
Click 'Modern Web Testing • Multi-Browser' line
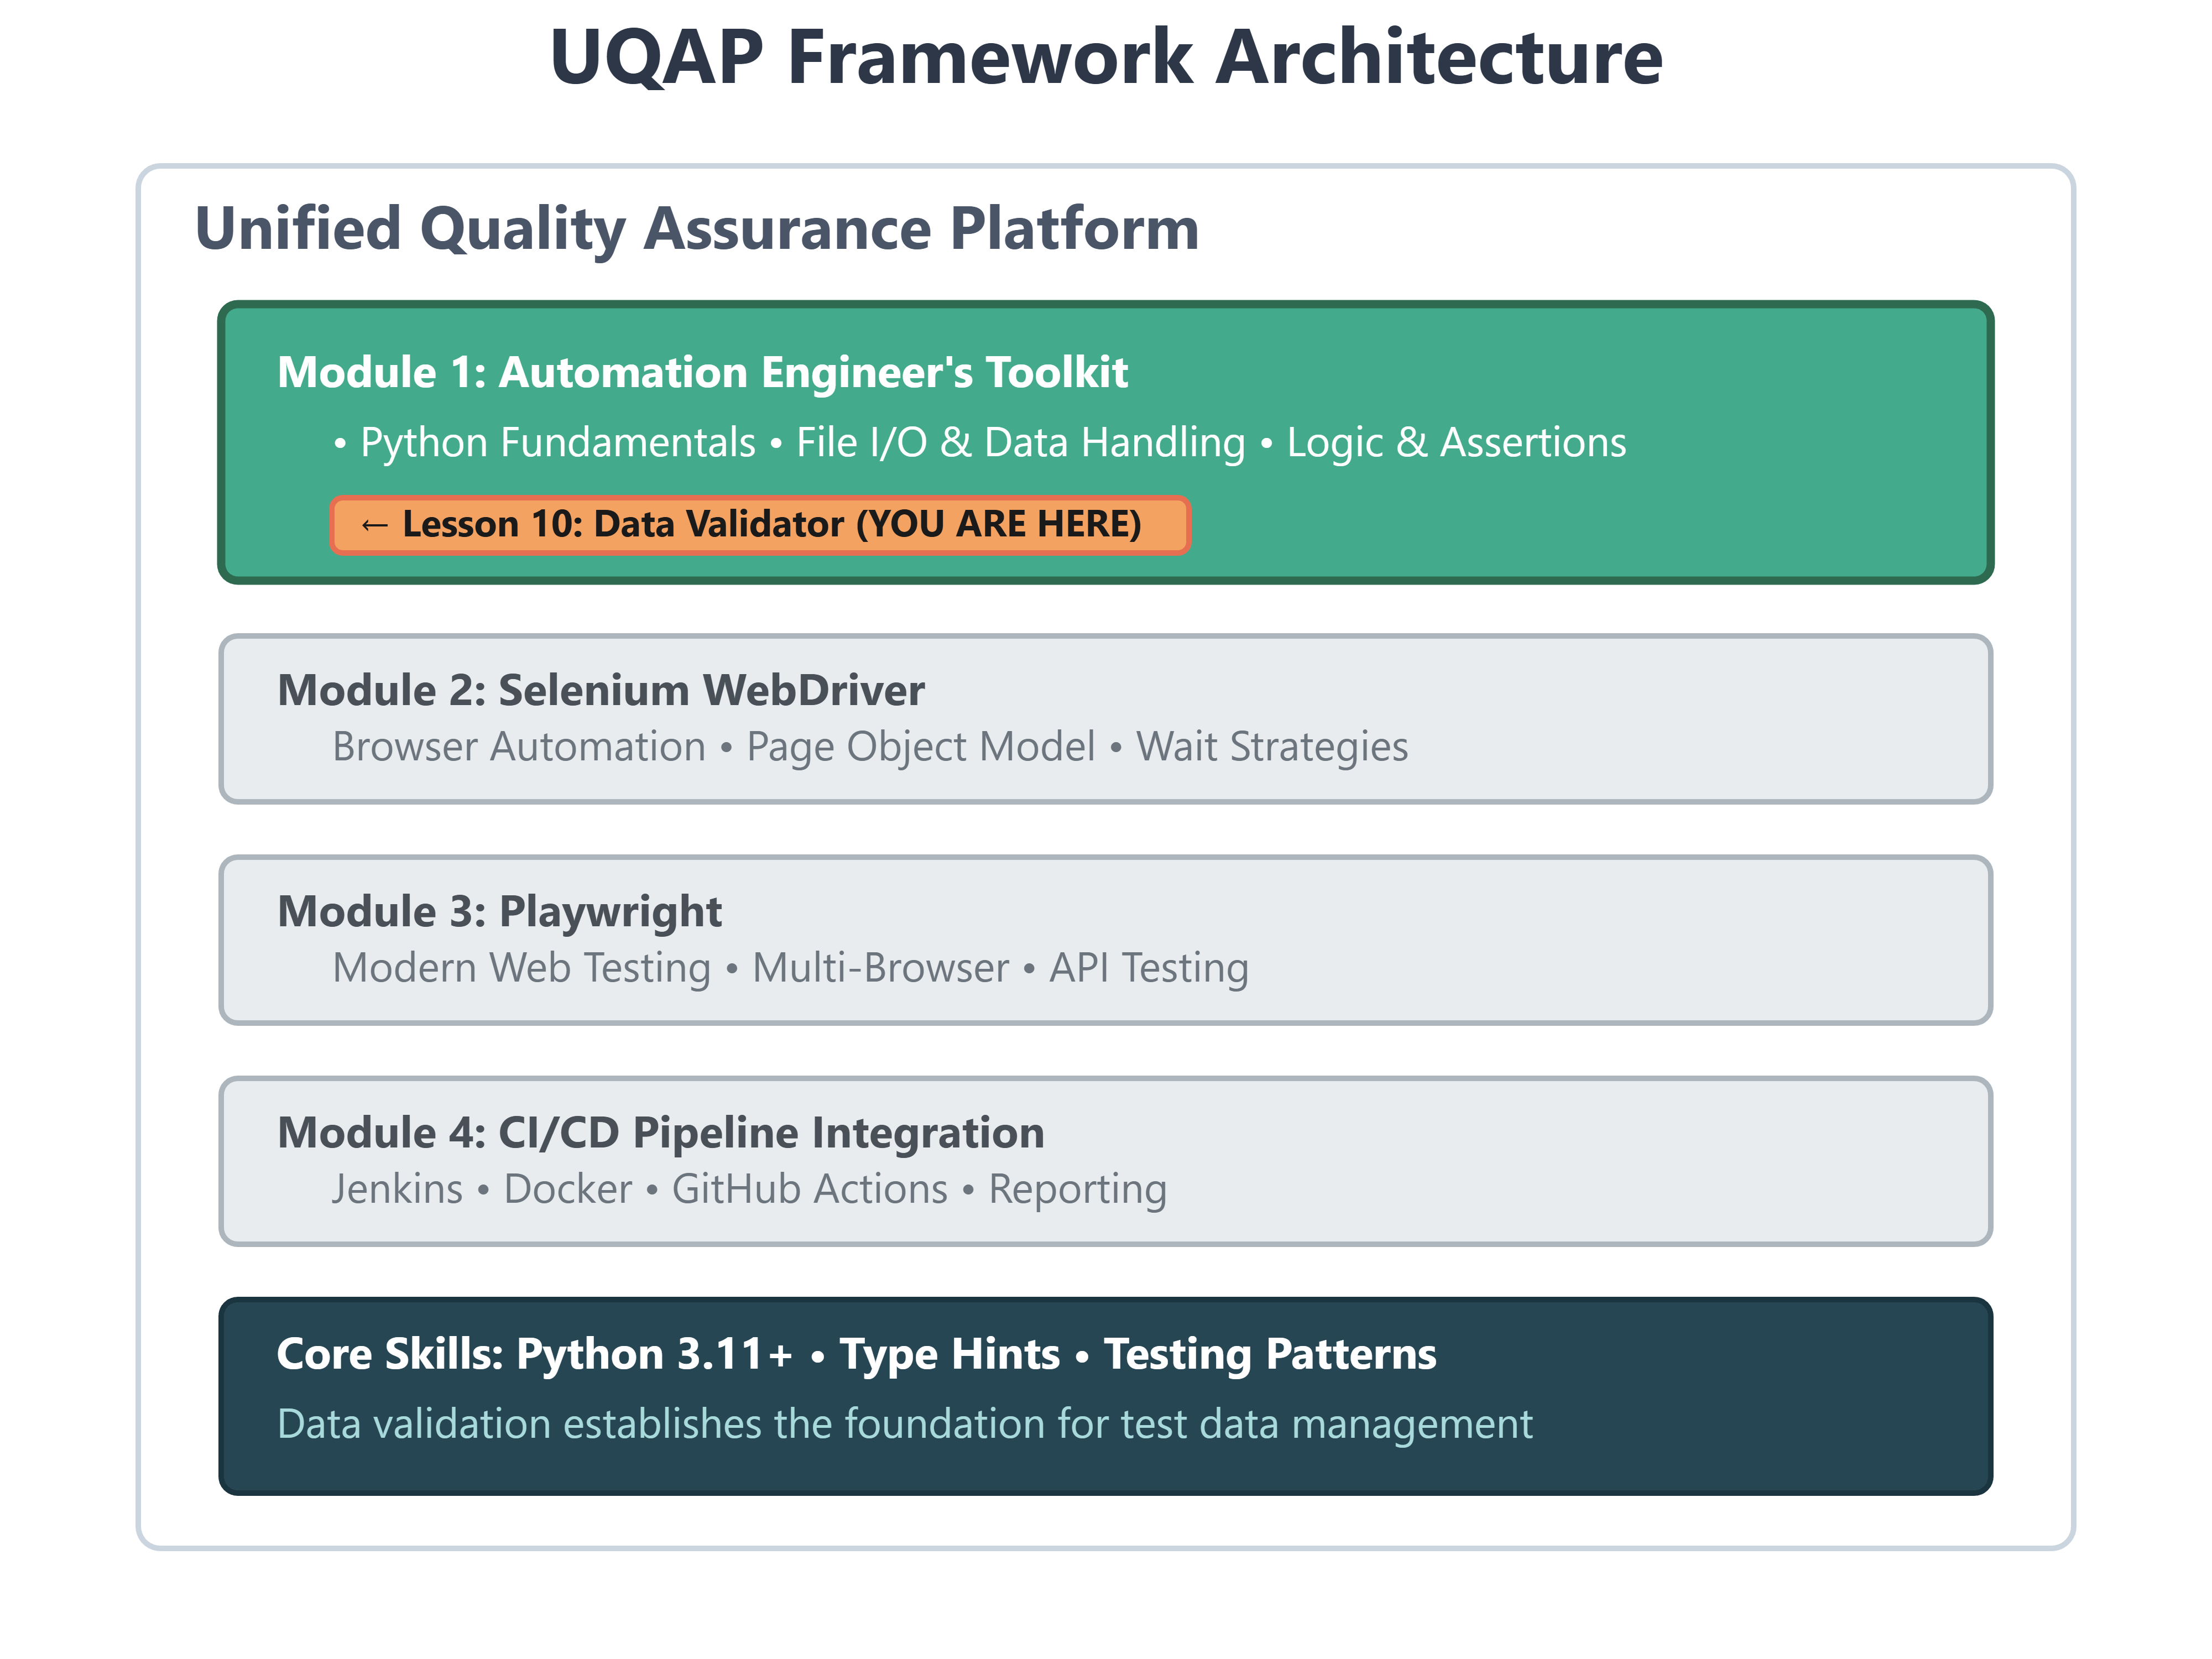pyautogui.click(x=790, y=968)
